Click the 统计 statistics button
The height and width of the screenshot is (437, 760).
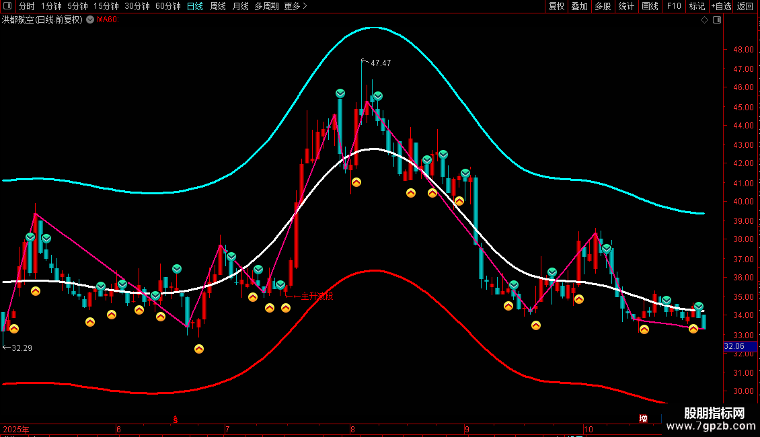point(626,6)
